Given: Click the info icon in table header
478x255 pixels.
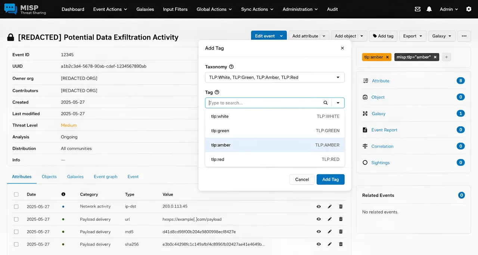Looking at the screenshot, I should 63,194.
